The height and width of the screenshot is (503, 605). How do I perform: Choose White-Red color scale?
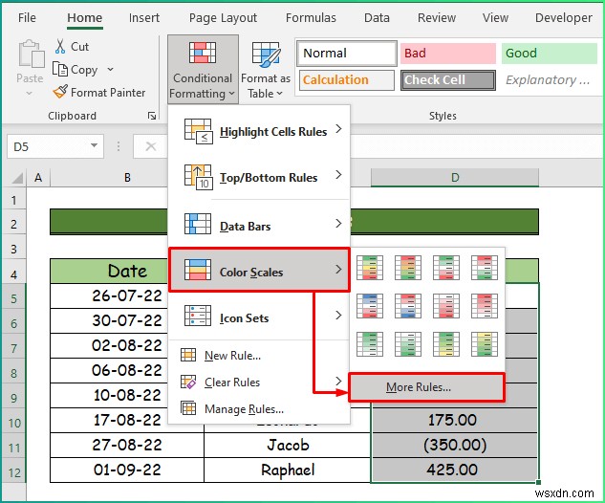point(446,306)
